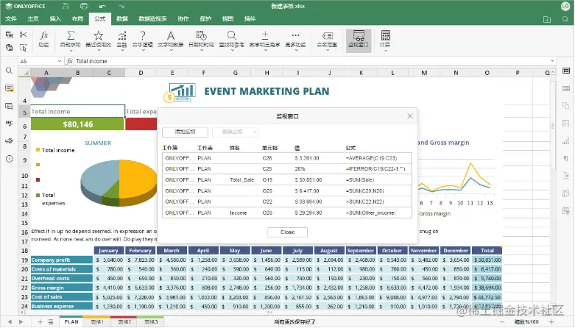
Task: Switch to the 数据 (Data) tab
Action: (122, 18)
